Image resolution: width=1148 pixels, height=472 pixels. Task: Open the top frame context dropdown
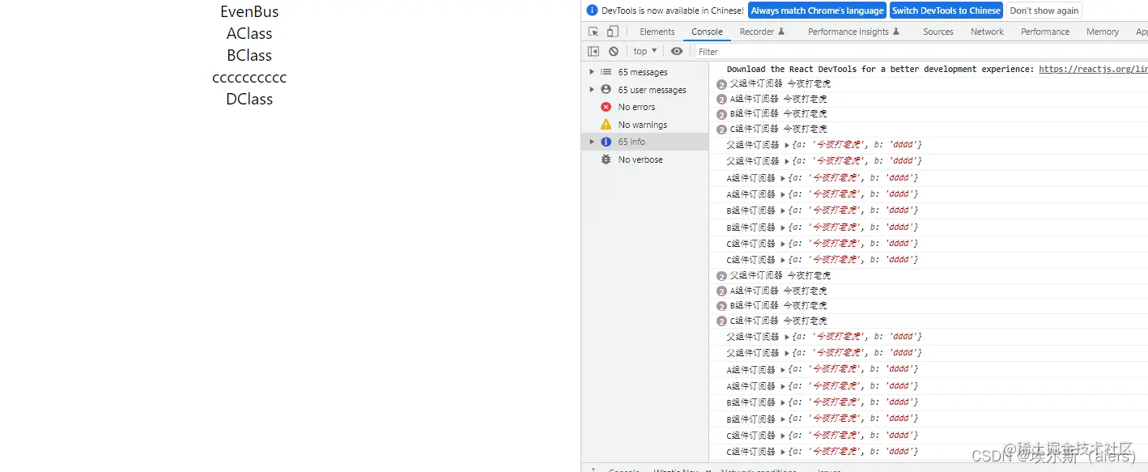pyautogui.click(x=644, y=50)
